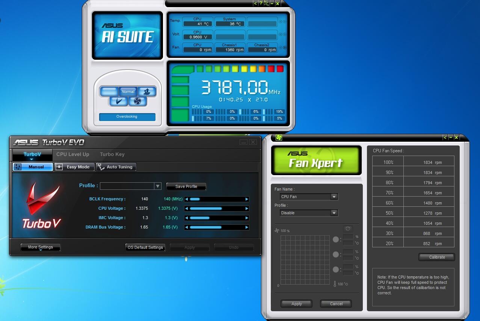The image size is (480, 321).
Task: Select Auto Tuning in TurboV EVO
Action: click(x=116, y=167)
